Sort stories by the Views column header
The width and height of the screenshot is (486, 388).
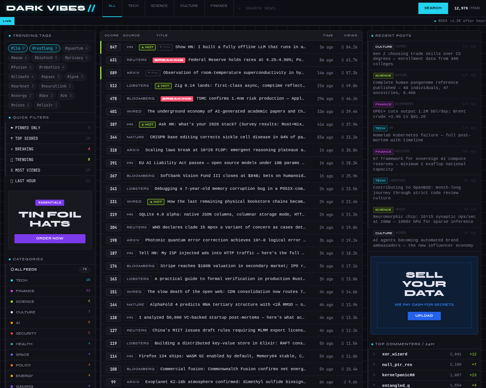click(x=350, y=36)
